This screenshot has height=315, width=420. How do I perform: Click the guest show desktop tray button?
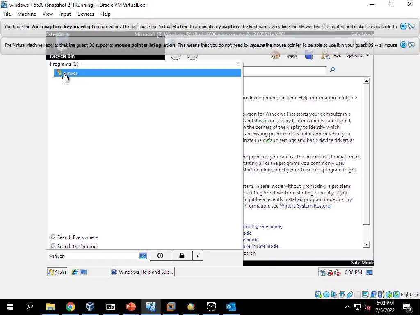click(370, 272)
